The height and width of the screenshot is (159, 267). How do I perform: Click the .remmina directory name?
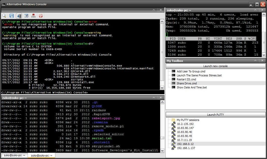tap(100, 122)
